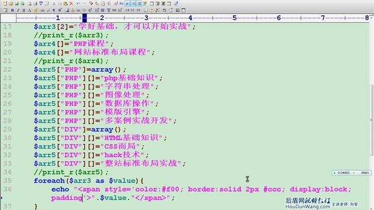The height and width of the screenshot is (210, 374).
Task: Click the Save All icon
Action: (x=22, y=3)
